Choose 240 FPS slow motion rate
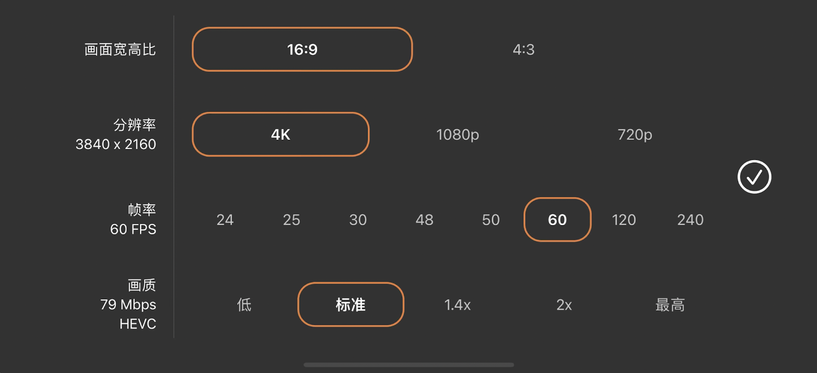 [690, 220]
